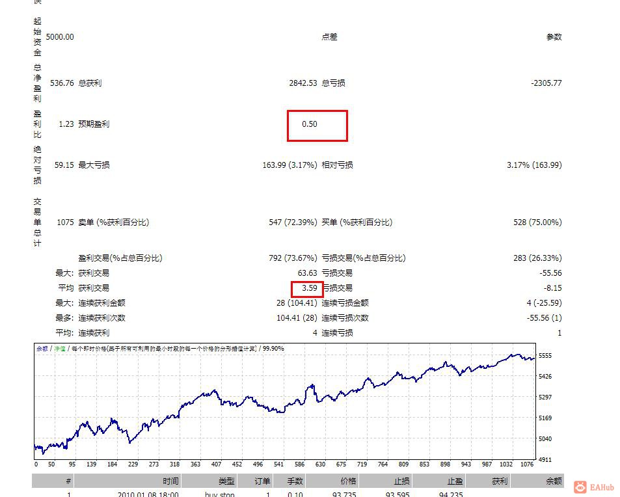Select the 最大亏损 label
620x497 pixels.
[x=94, y=165]
